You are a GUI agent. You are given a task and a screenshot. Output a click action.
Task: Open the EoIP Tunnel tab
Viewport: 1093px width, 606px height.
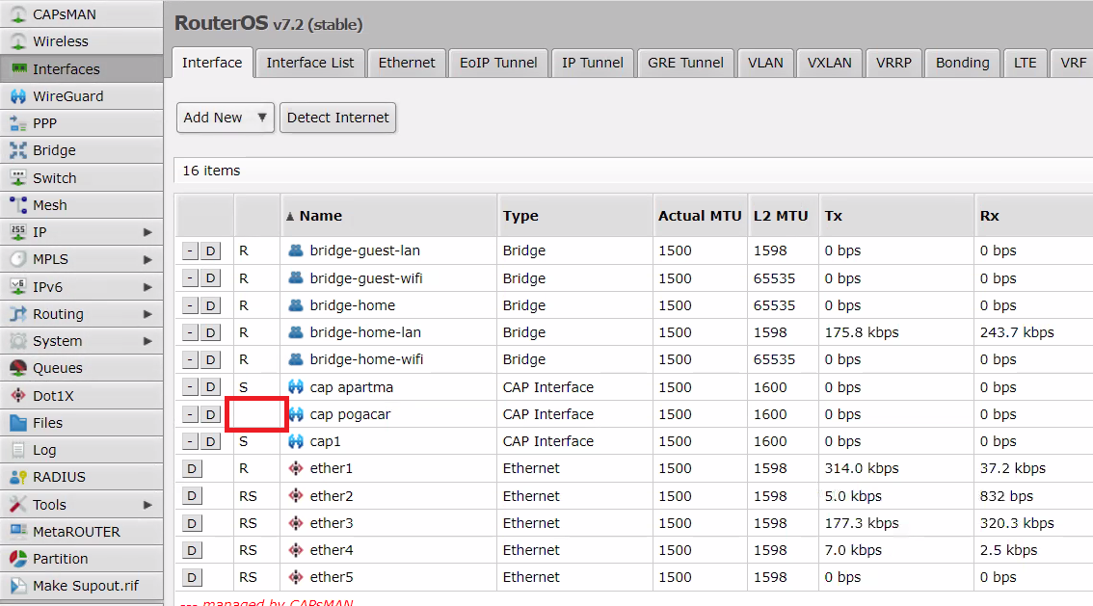point(498,63)
